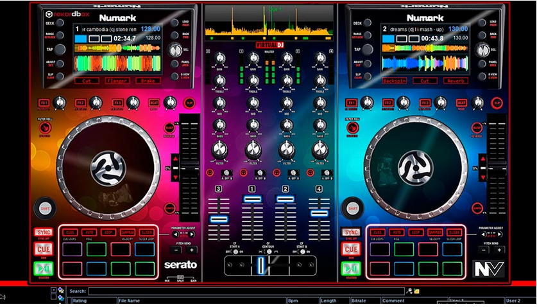Click left deck parameter adjust right arrow
This screenshot has width=537, height=307.
click(191, 234)
